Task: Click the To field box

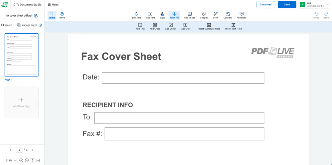Action: click(x=179, y=118)
